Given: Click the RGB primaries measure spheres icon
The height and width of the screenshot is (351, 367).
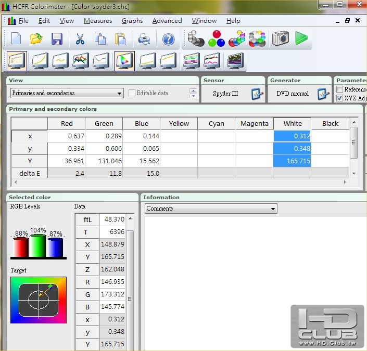Looking at the screenshot, I should [216, 38].
